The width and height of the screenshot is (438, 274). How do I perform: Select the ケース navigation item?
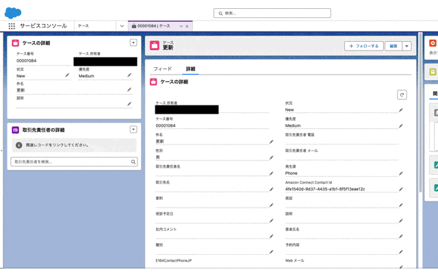[83, 26]
